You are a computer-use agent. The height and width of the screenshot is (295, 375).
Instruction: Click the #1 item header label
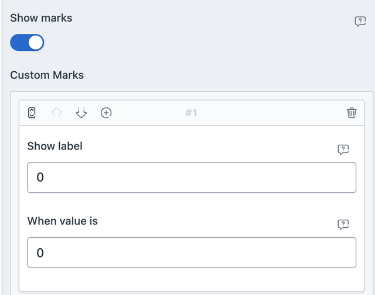coord(191,113)
